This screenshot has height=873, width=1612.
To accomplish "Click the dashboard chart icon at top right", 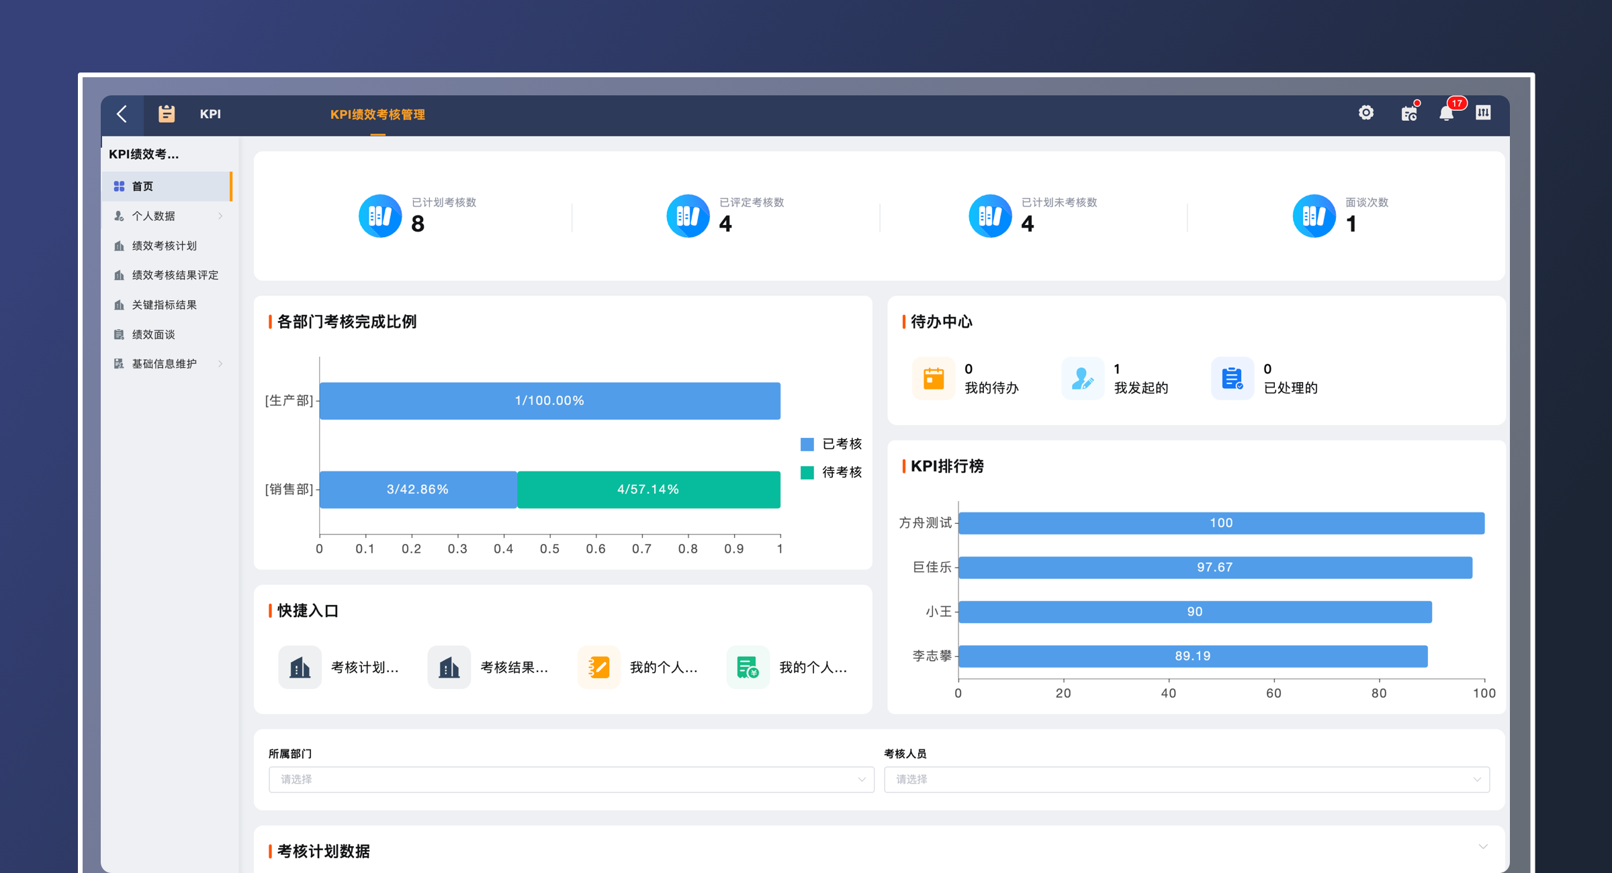I will [x=1483, y=113].
